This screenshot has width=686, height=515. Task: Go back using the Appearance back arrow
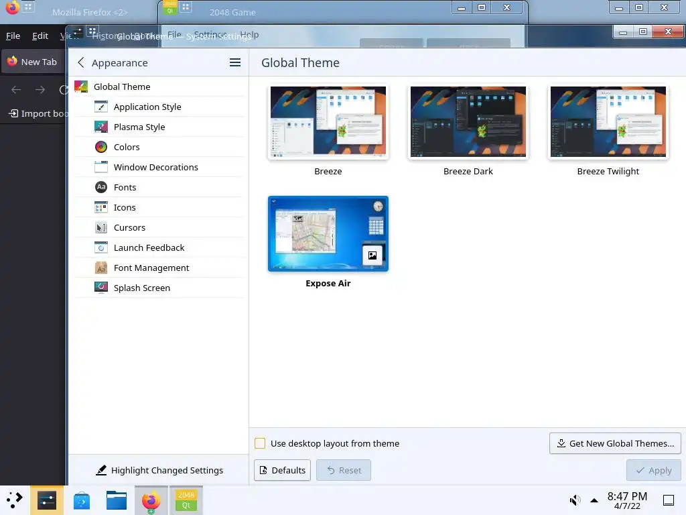81,62
